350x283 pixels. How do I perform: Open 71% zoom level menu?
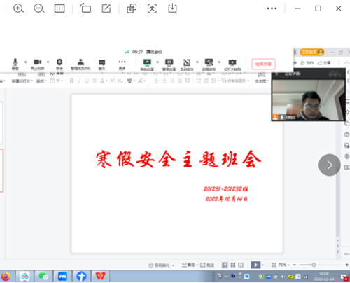click(283, 265)
